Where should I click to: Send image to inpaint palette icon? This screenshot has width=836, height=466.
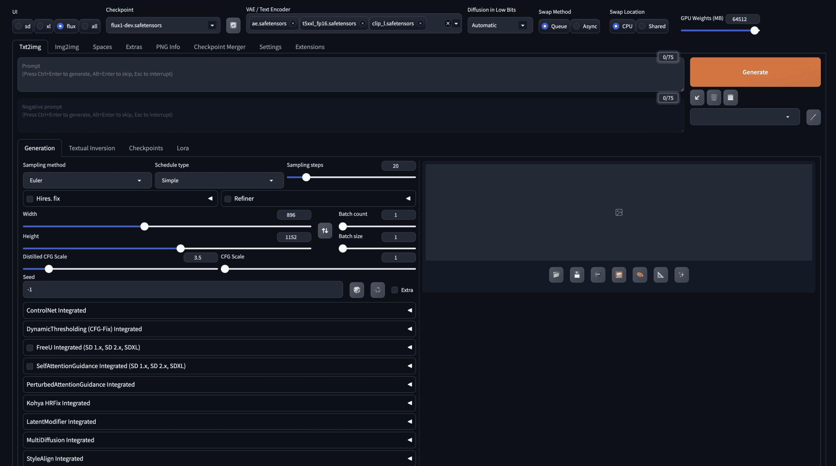click(640, 275)
